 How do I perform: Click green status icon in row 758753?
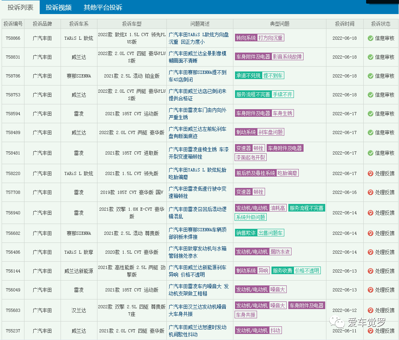[x=371, y=95]
